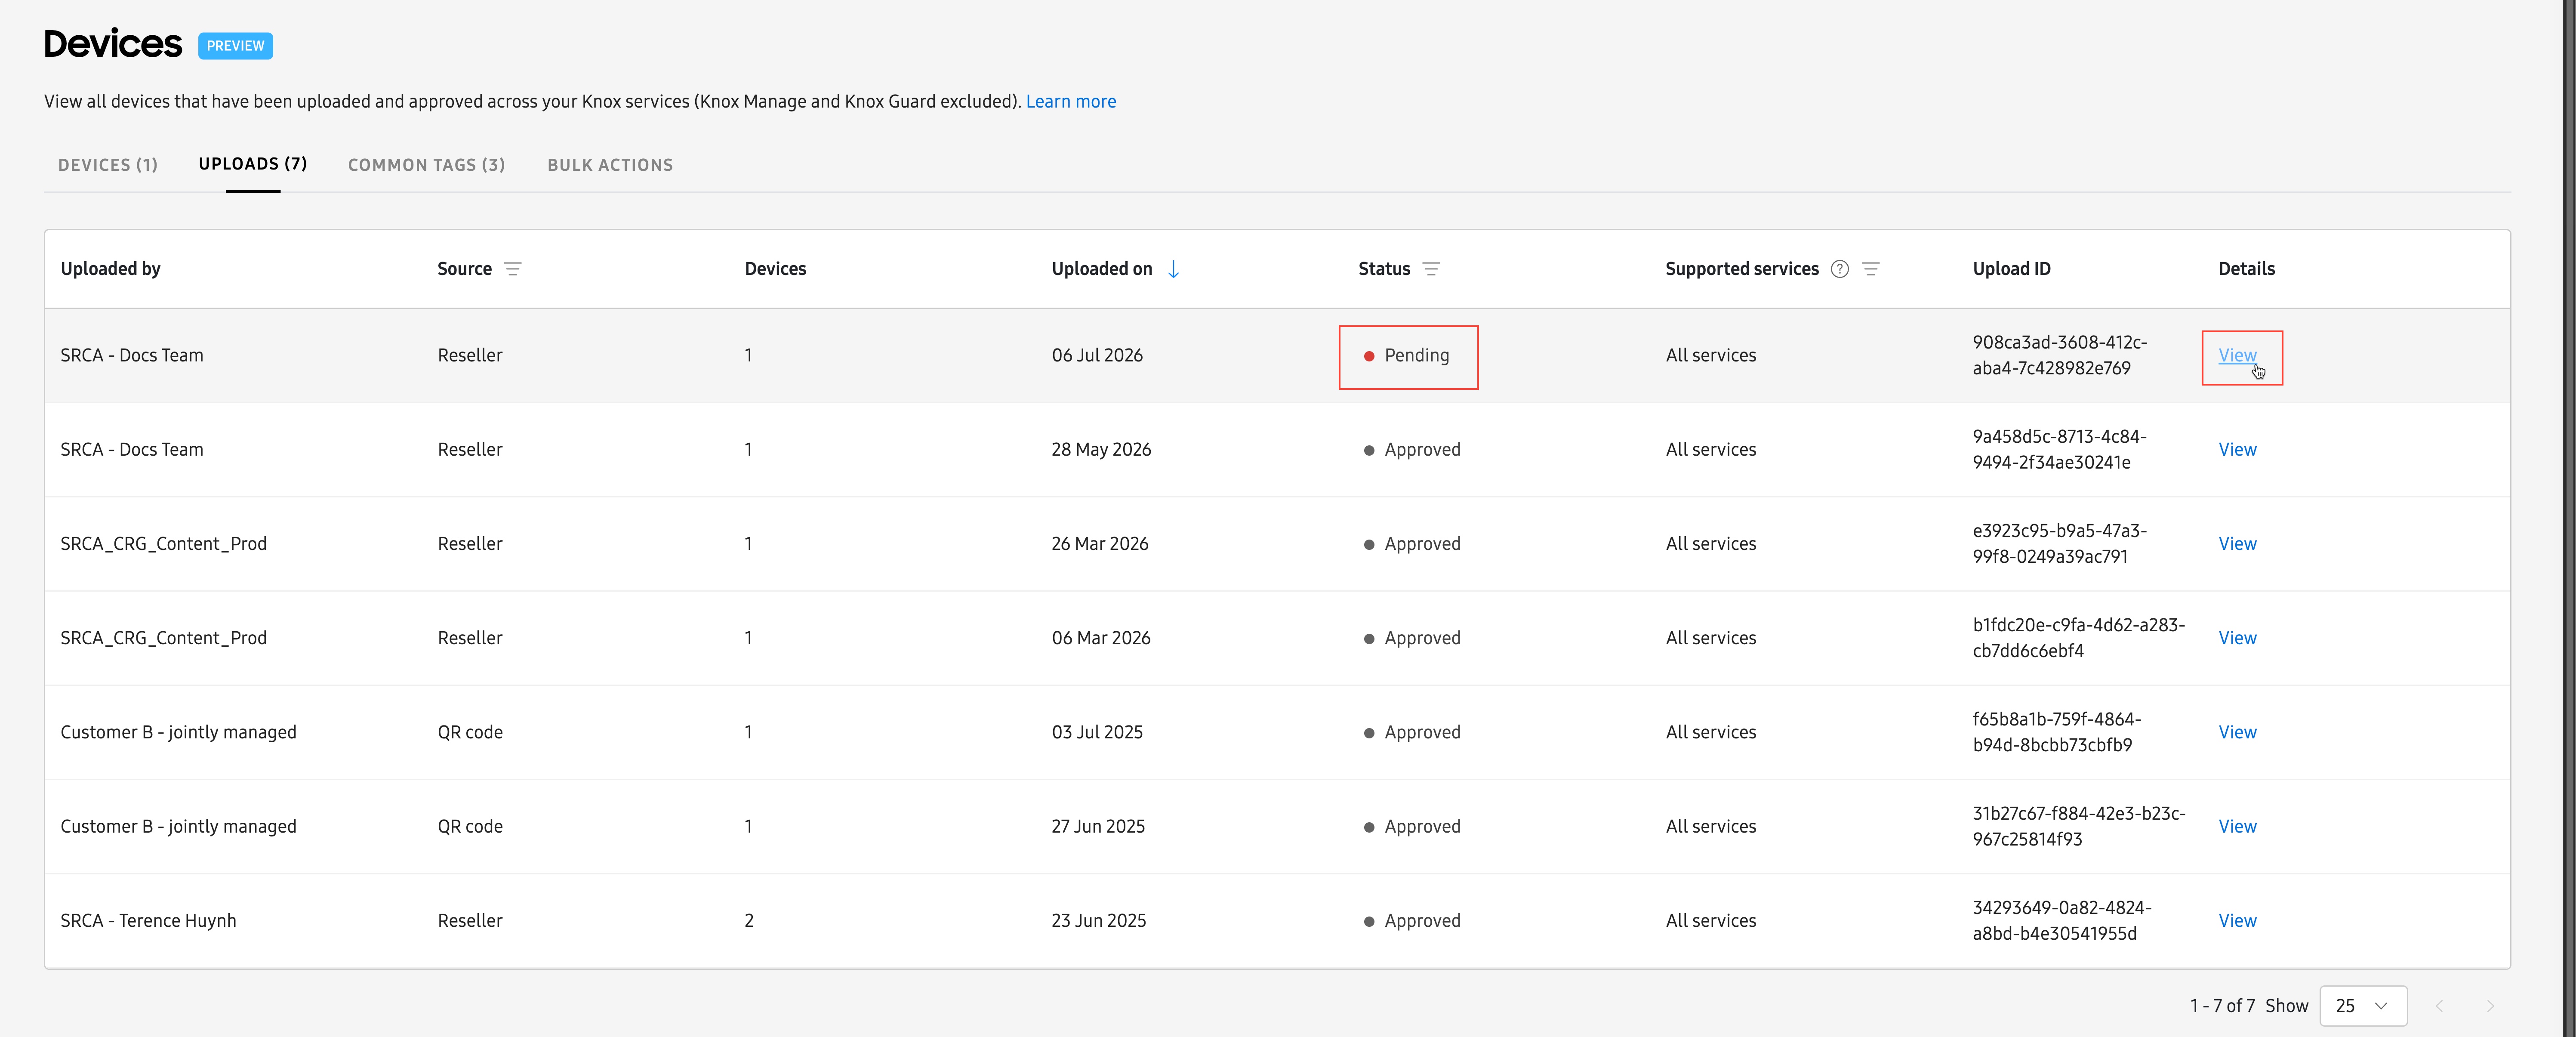Click QR code source in 27 Jun 2025 row

pyautogui.click(x=470, y=826)
